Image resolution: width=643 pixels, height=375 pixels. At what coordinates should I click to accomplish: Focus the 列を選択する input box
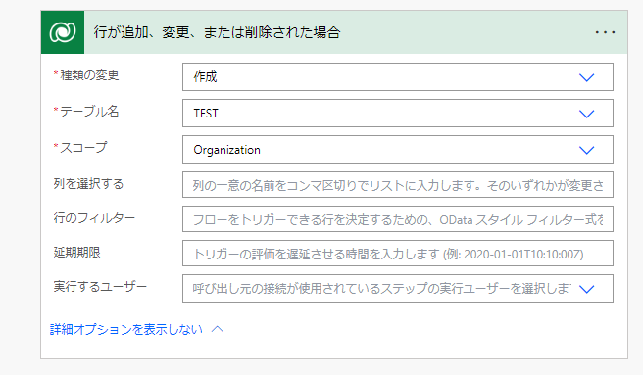pos(398,185)
